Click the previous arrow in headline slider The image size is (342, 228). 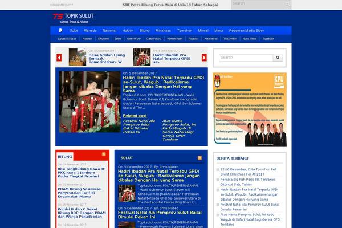point(59,58)
